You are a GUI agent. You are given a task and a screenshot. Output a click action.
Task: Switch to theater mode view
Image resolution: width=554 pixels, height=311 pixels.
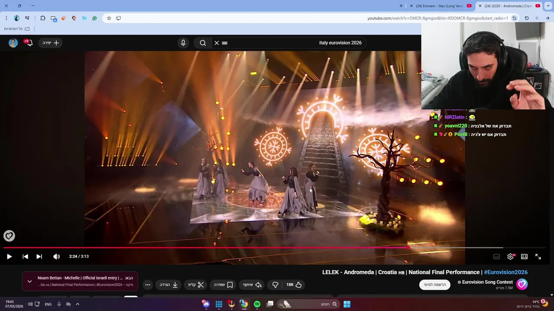coord(524,256)
